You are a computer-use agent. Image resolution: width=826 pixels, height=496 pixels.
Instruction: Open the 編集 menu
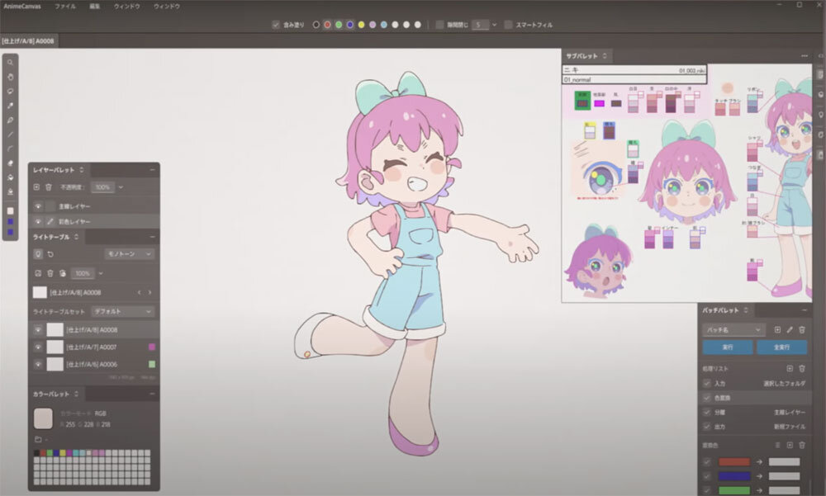click(95, 6)
